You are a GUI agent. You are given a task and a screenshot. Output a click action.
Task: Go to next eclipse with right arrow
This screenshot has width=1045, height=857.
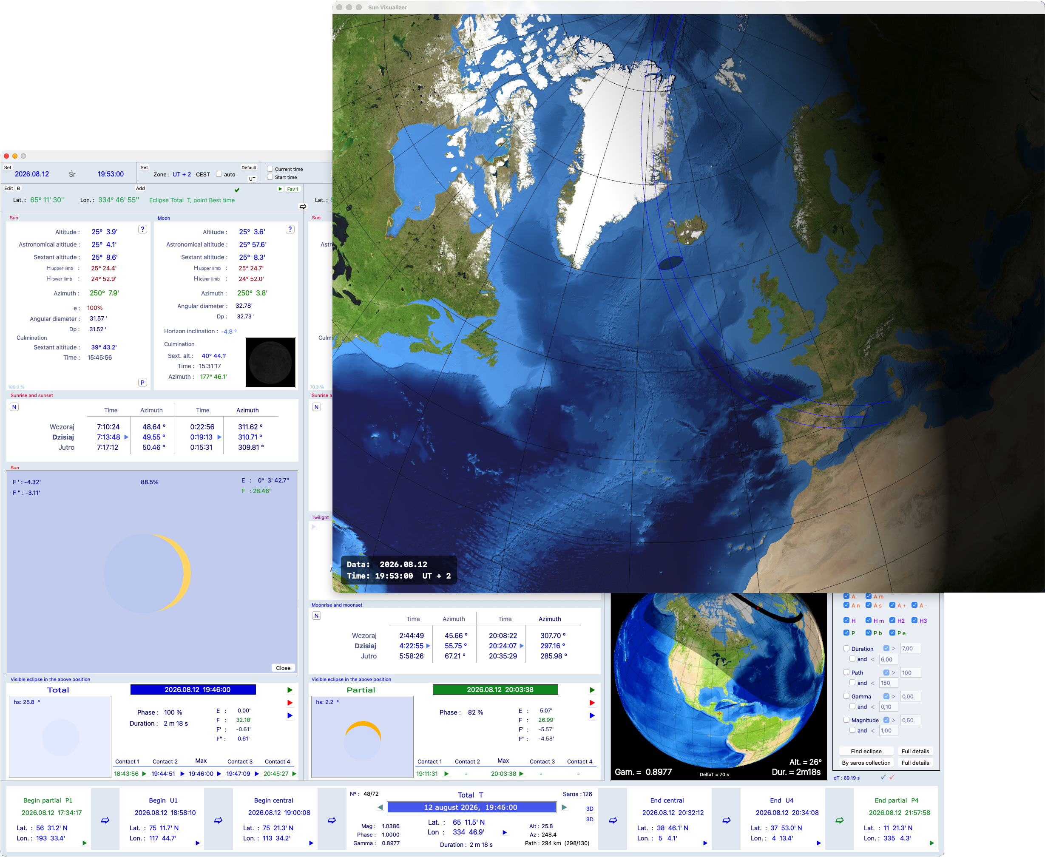click(564, 807)
